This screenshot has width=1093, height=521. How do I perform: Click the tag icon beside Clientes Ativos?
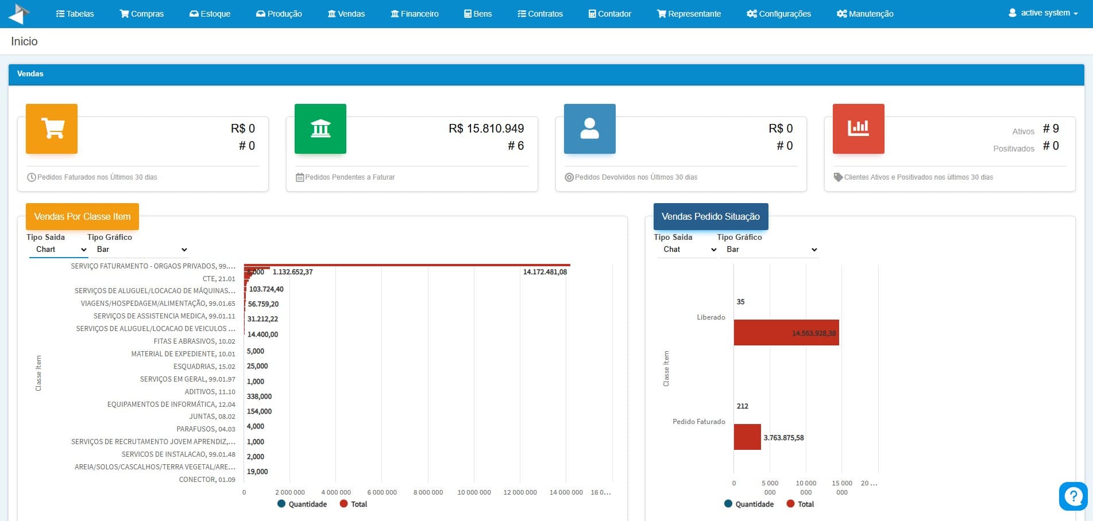click(x=838, y=177)
